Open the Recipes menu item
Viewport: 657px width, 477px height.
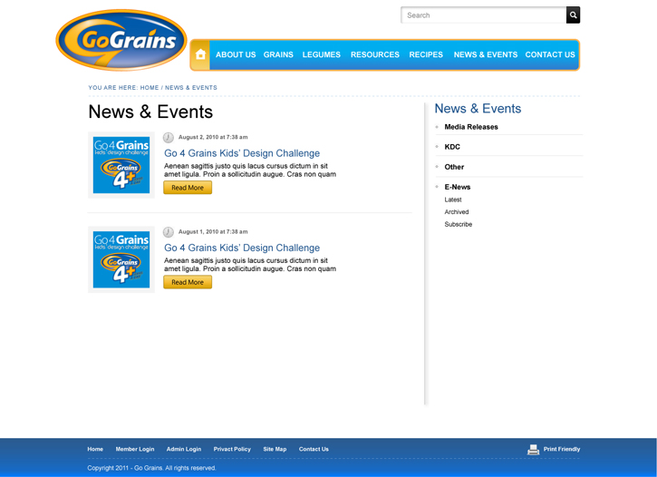(426, 54)
